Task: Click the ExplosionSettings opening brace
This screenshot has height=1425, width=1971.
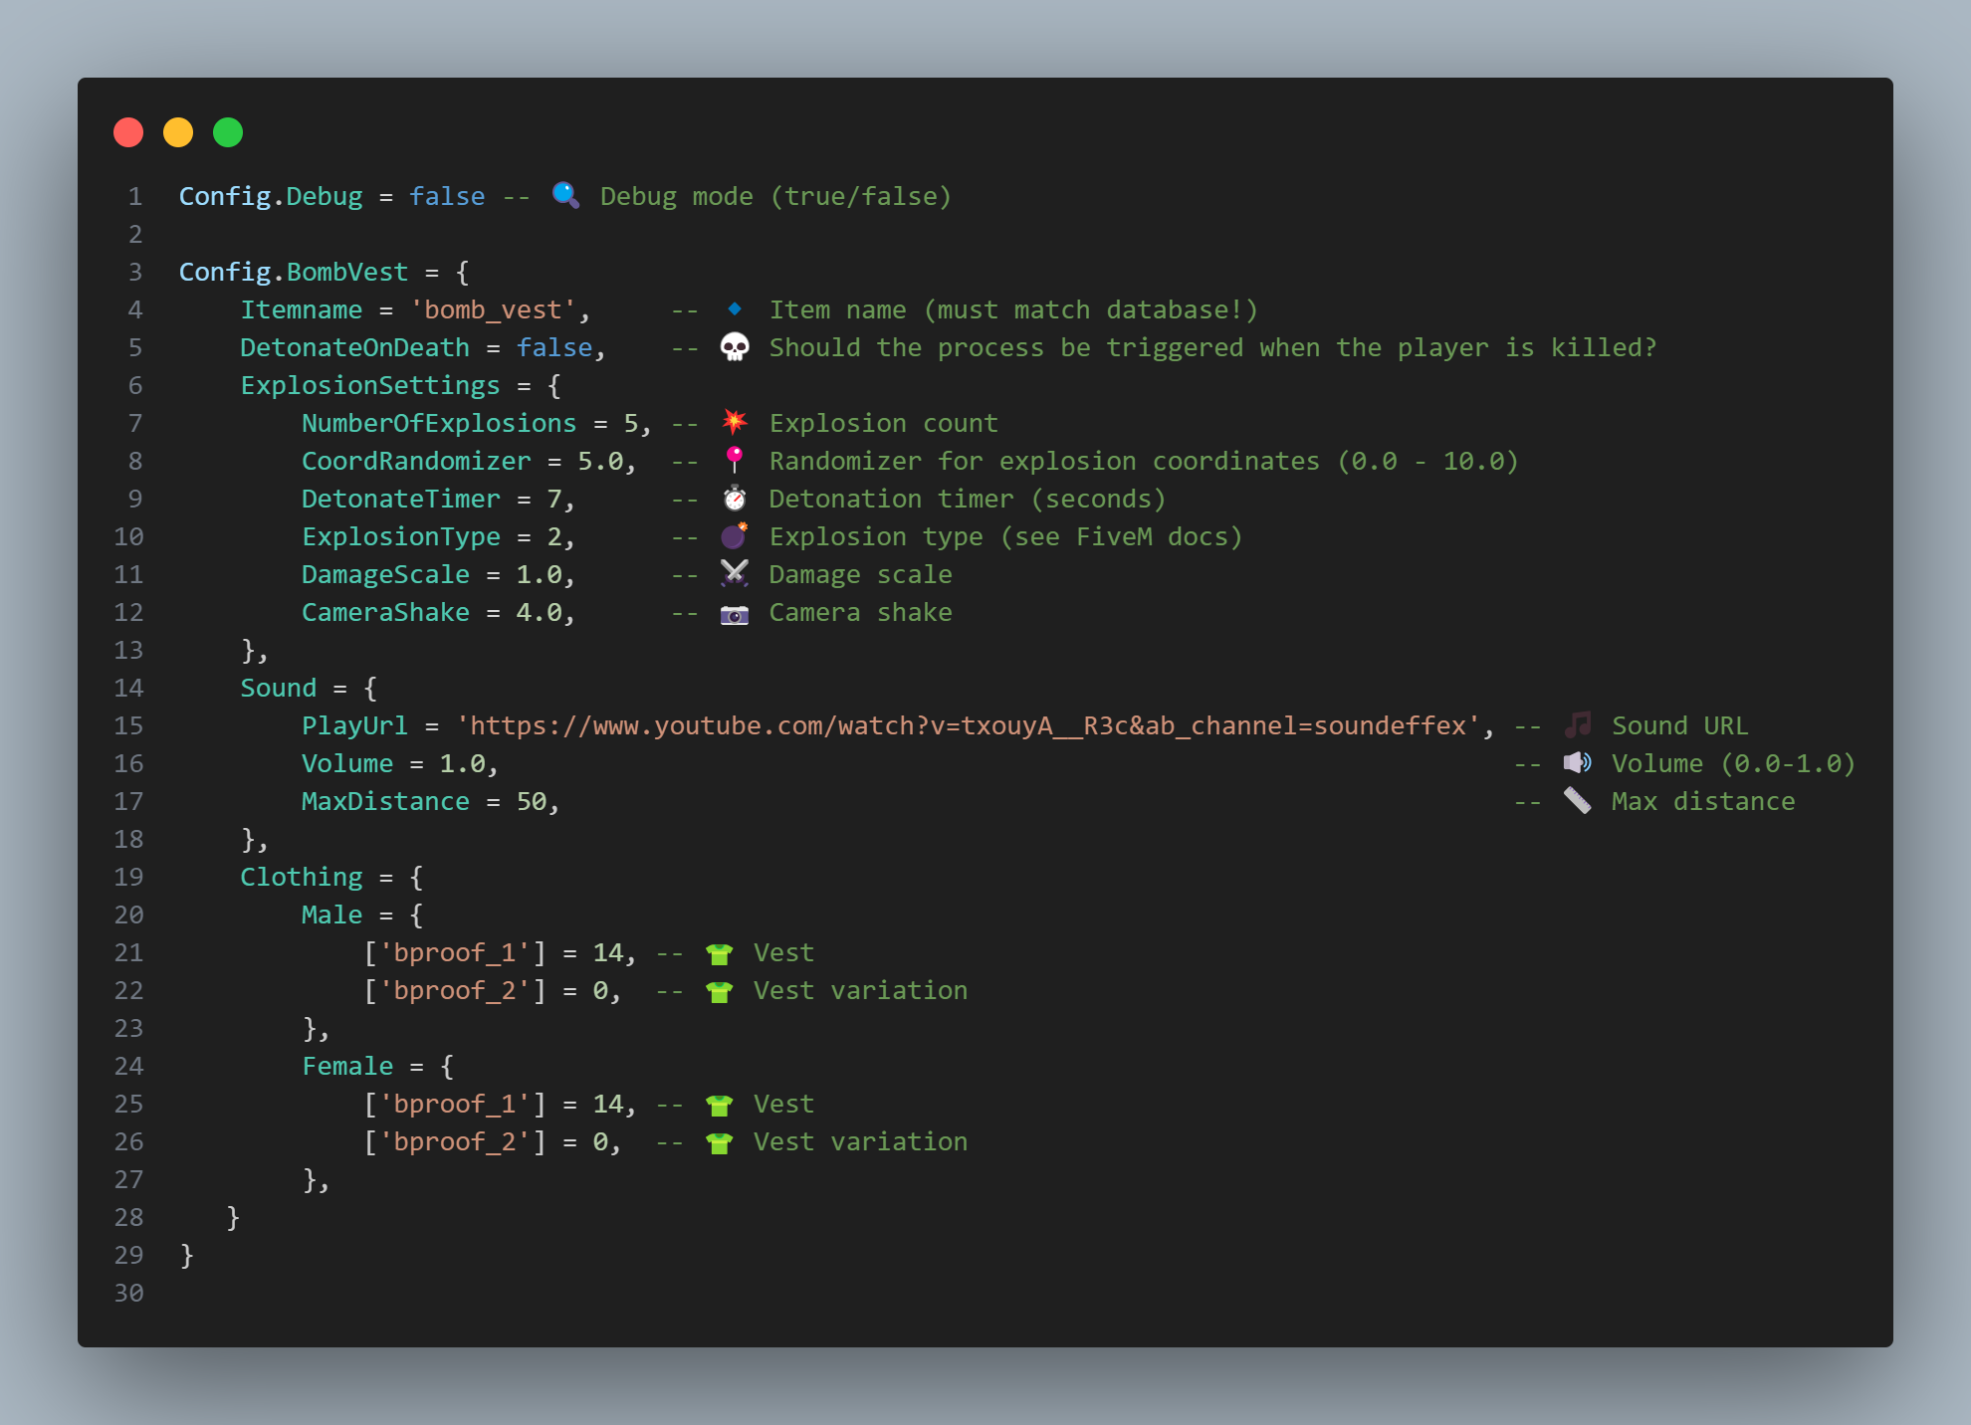Action: point(554,385)
